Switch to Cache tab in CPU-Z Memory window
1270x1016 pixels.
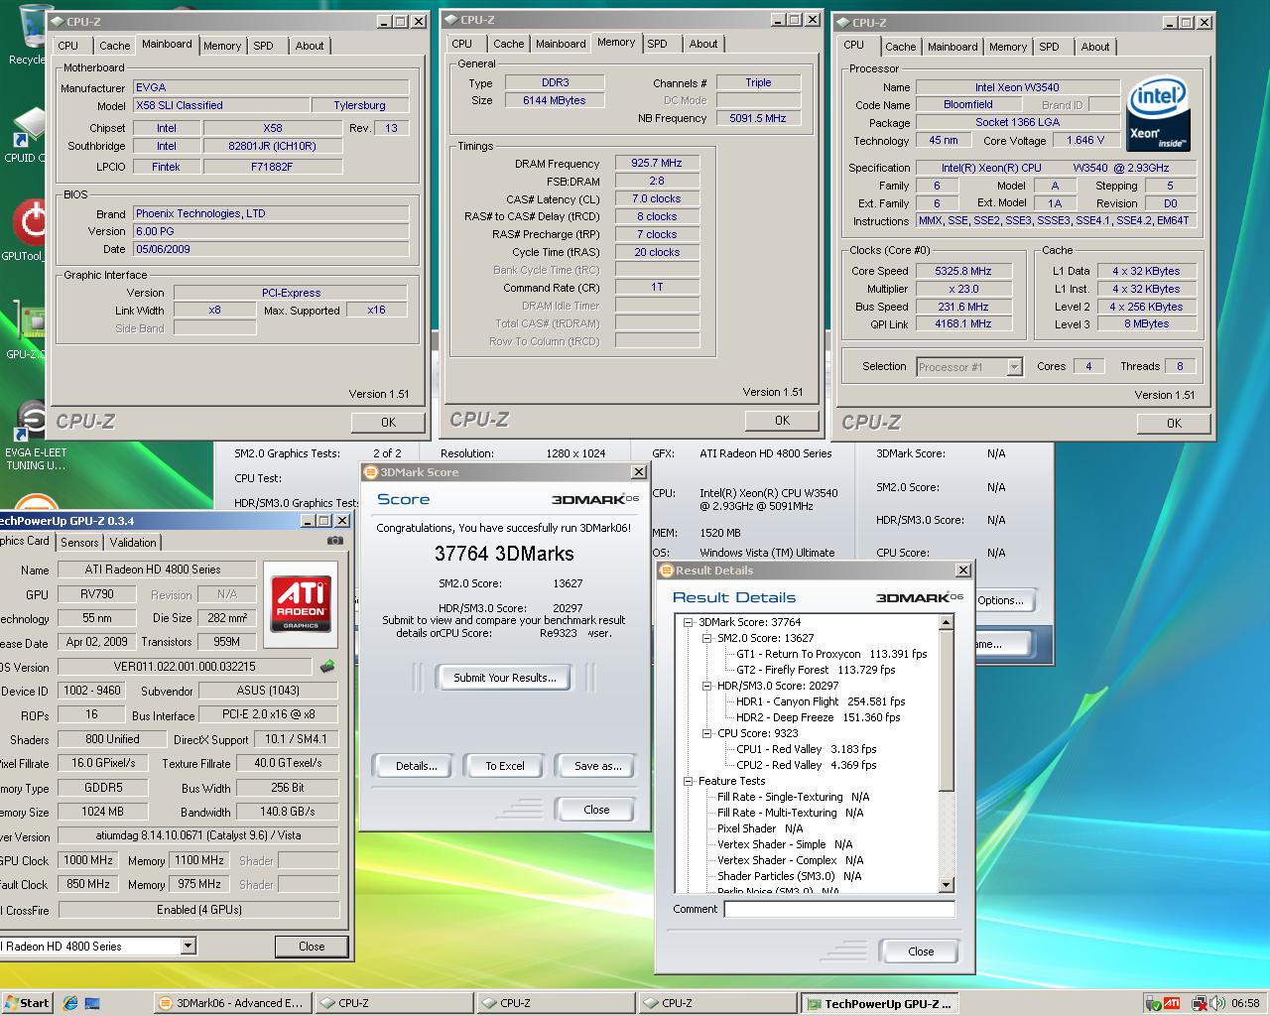508,44
